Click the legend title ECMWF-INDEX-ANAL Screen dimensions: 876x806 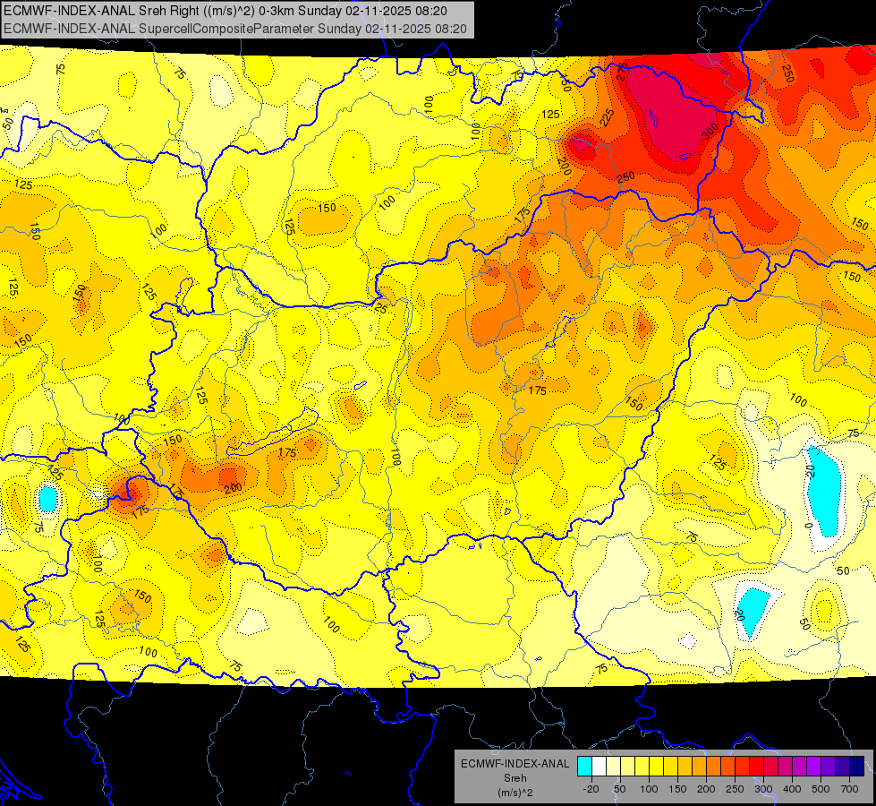coord(515,764)
